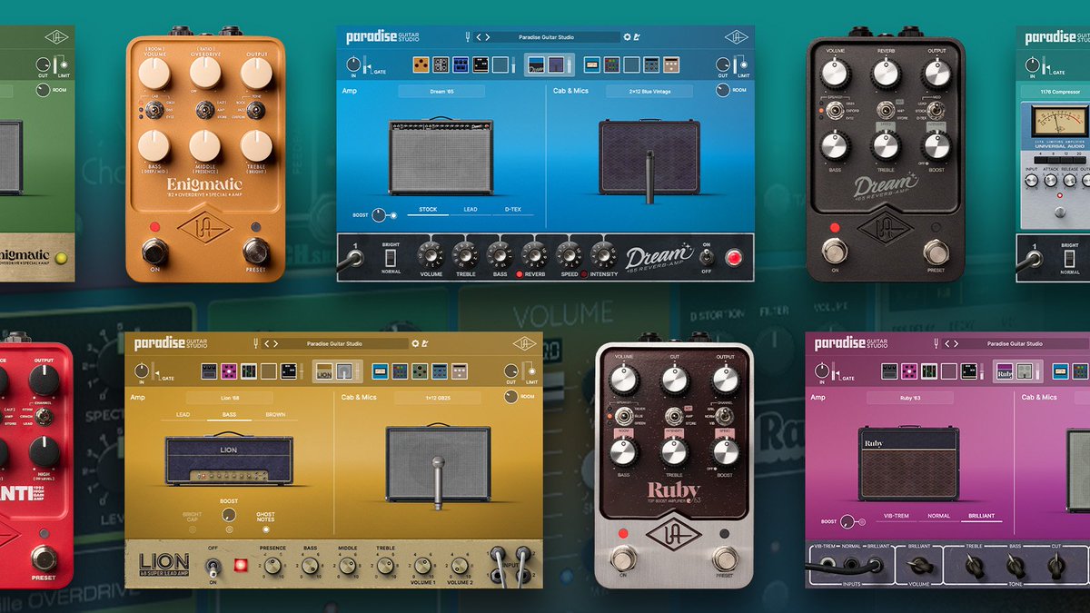Enable Ghost Notes option in Lion window
The image size is (1090, 613).
(x=265, y=529)
